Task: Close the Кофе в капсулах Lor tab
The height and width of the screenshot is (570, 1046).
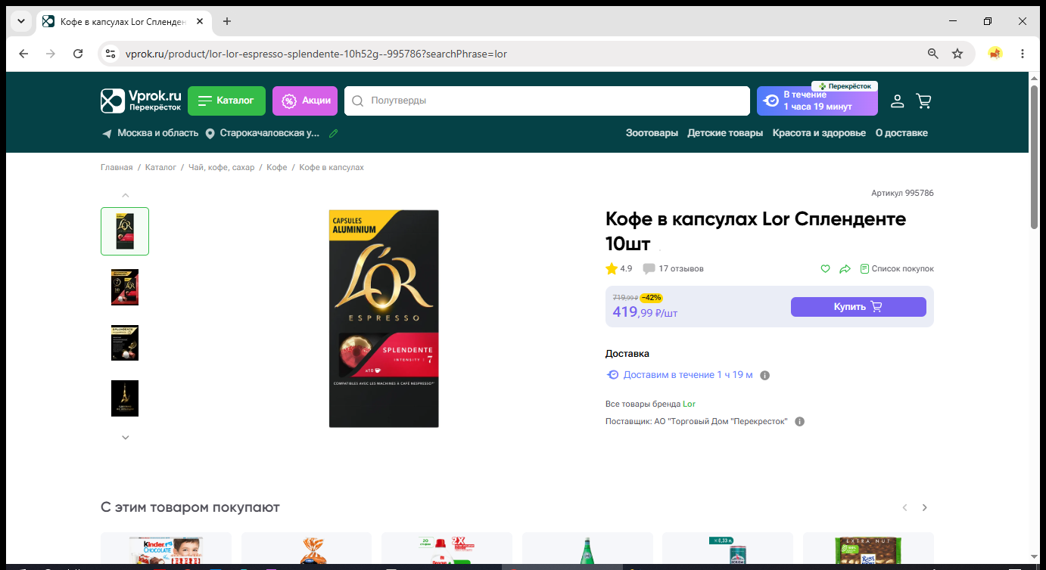Action: click(200, 21)
